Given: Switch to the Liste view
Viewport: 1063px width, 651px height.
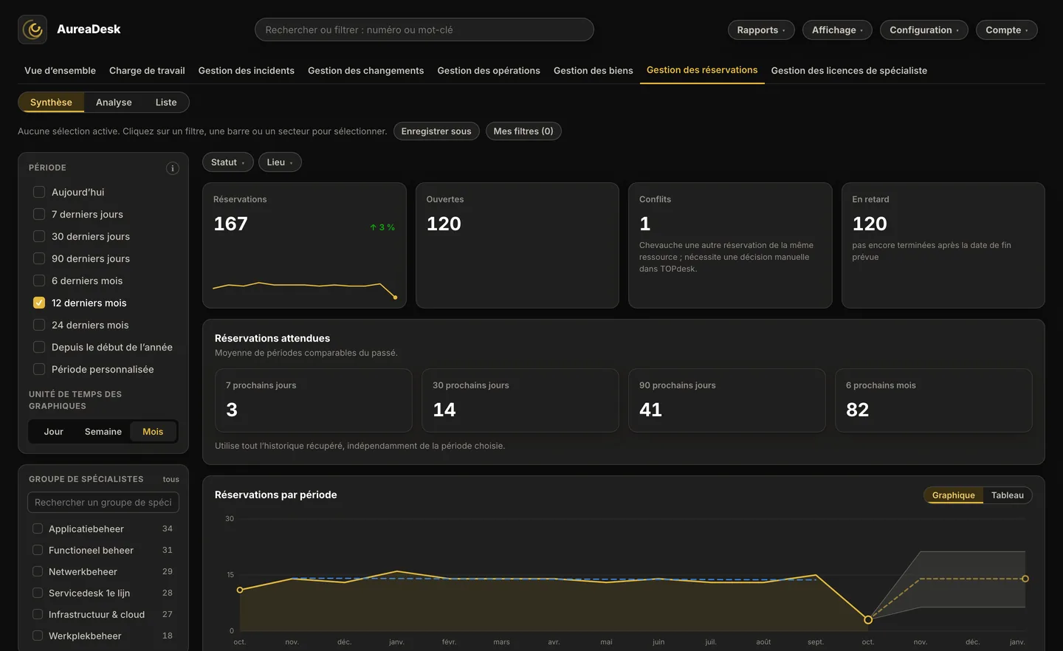Looking at the screenshot, I should pos(166,103).
